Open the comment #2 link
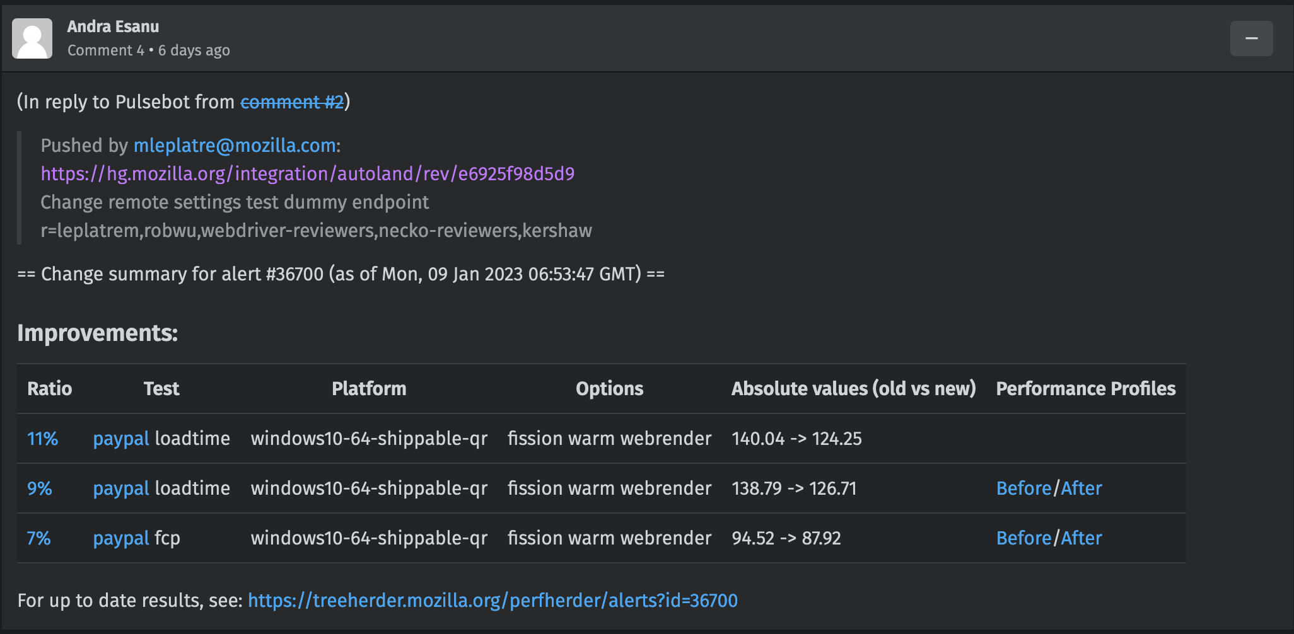This screenshot has height=634, width=1294. pos(292,101)
